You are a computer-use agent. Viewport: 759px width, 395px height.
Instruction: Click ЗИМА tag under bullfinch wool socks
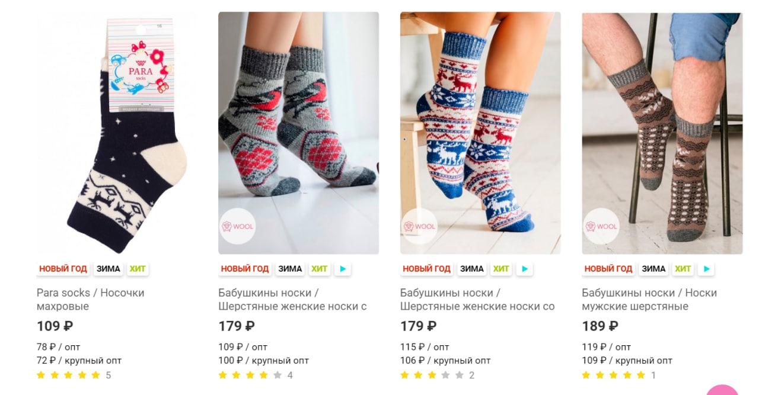pyautogui.click(x=290, y=269)
